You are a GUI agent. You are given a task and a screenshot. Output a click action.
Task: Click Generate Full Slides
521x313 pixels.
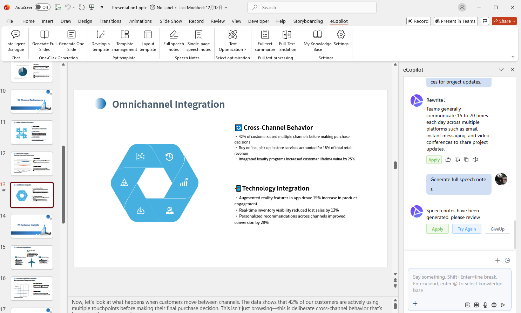44,40
